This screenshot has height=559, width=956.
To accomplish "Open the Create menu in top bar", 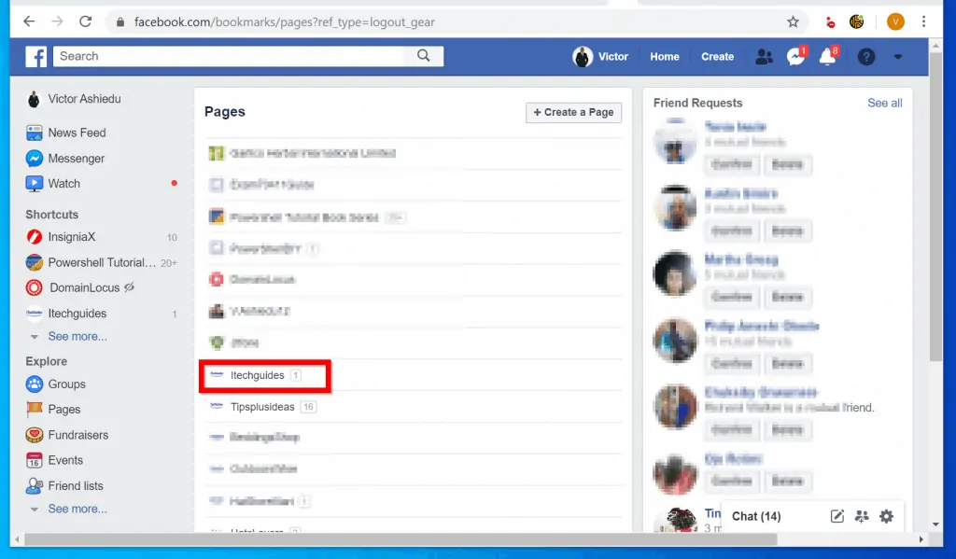I will [717, 56].
